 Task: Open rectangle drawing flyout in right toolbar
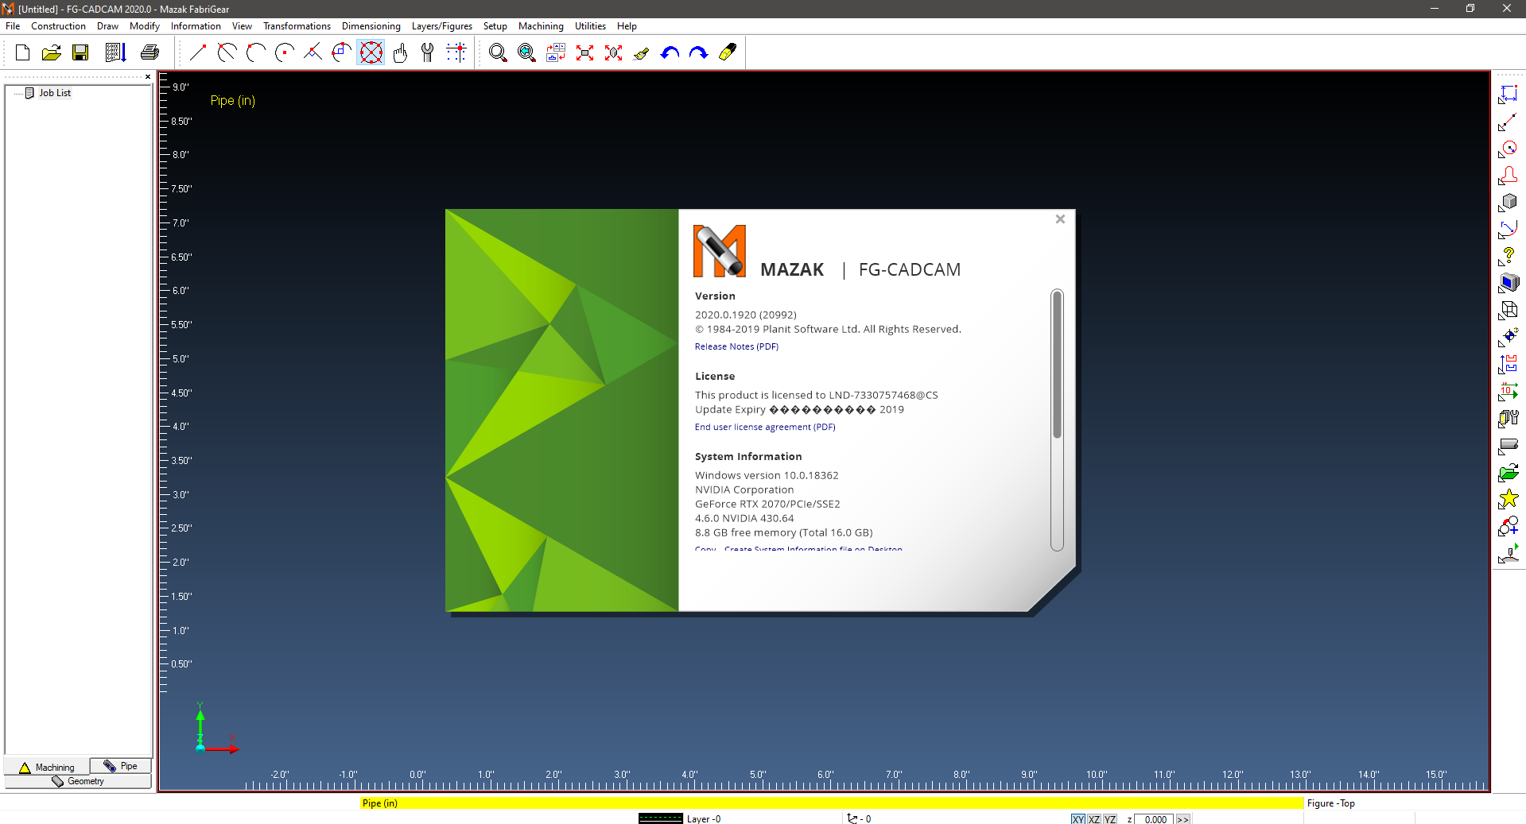(x=1508, y=95)
